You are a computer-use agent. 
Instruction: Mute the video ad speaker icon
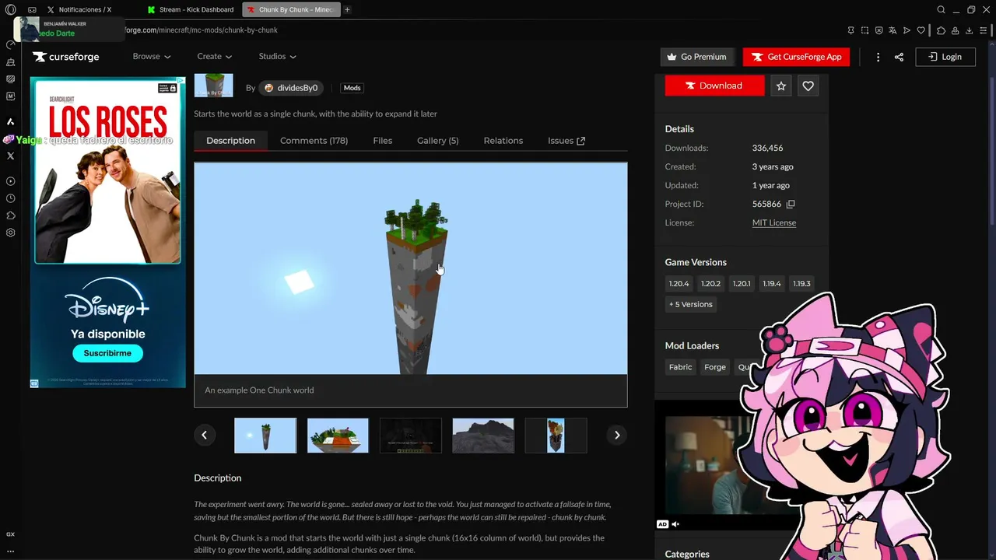point(675,524)
